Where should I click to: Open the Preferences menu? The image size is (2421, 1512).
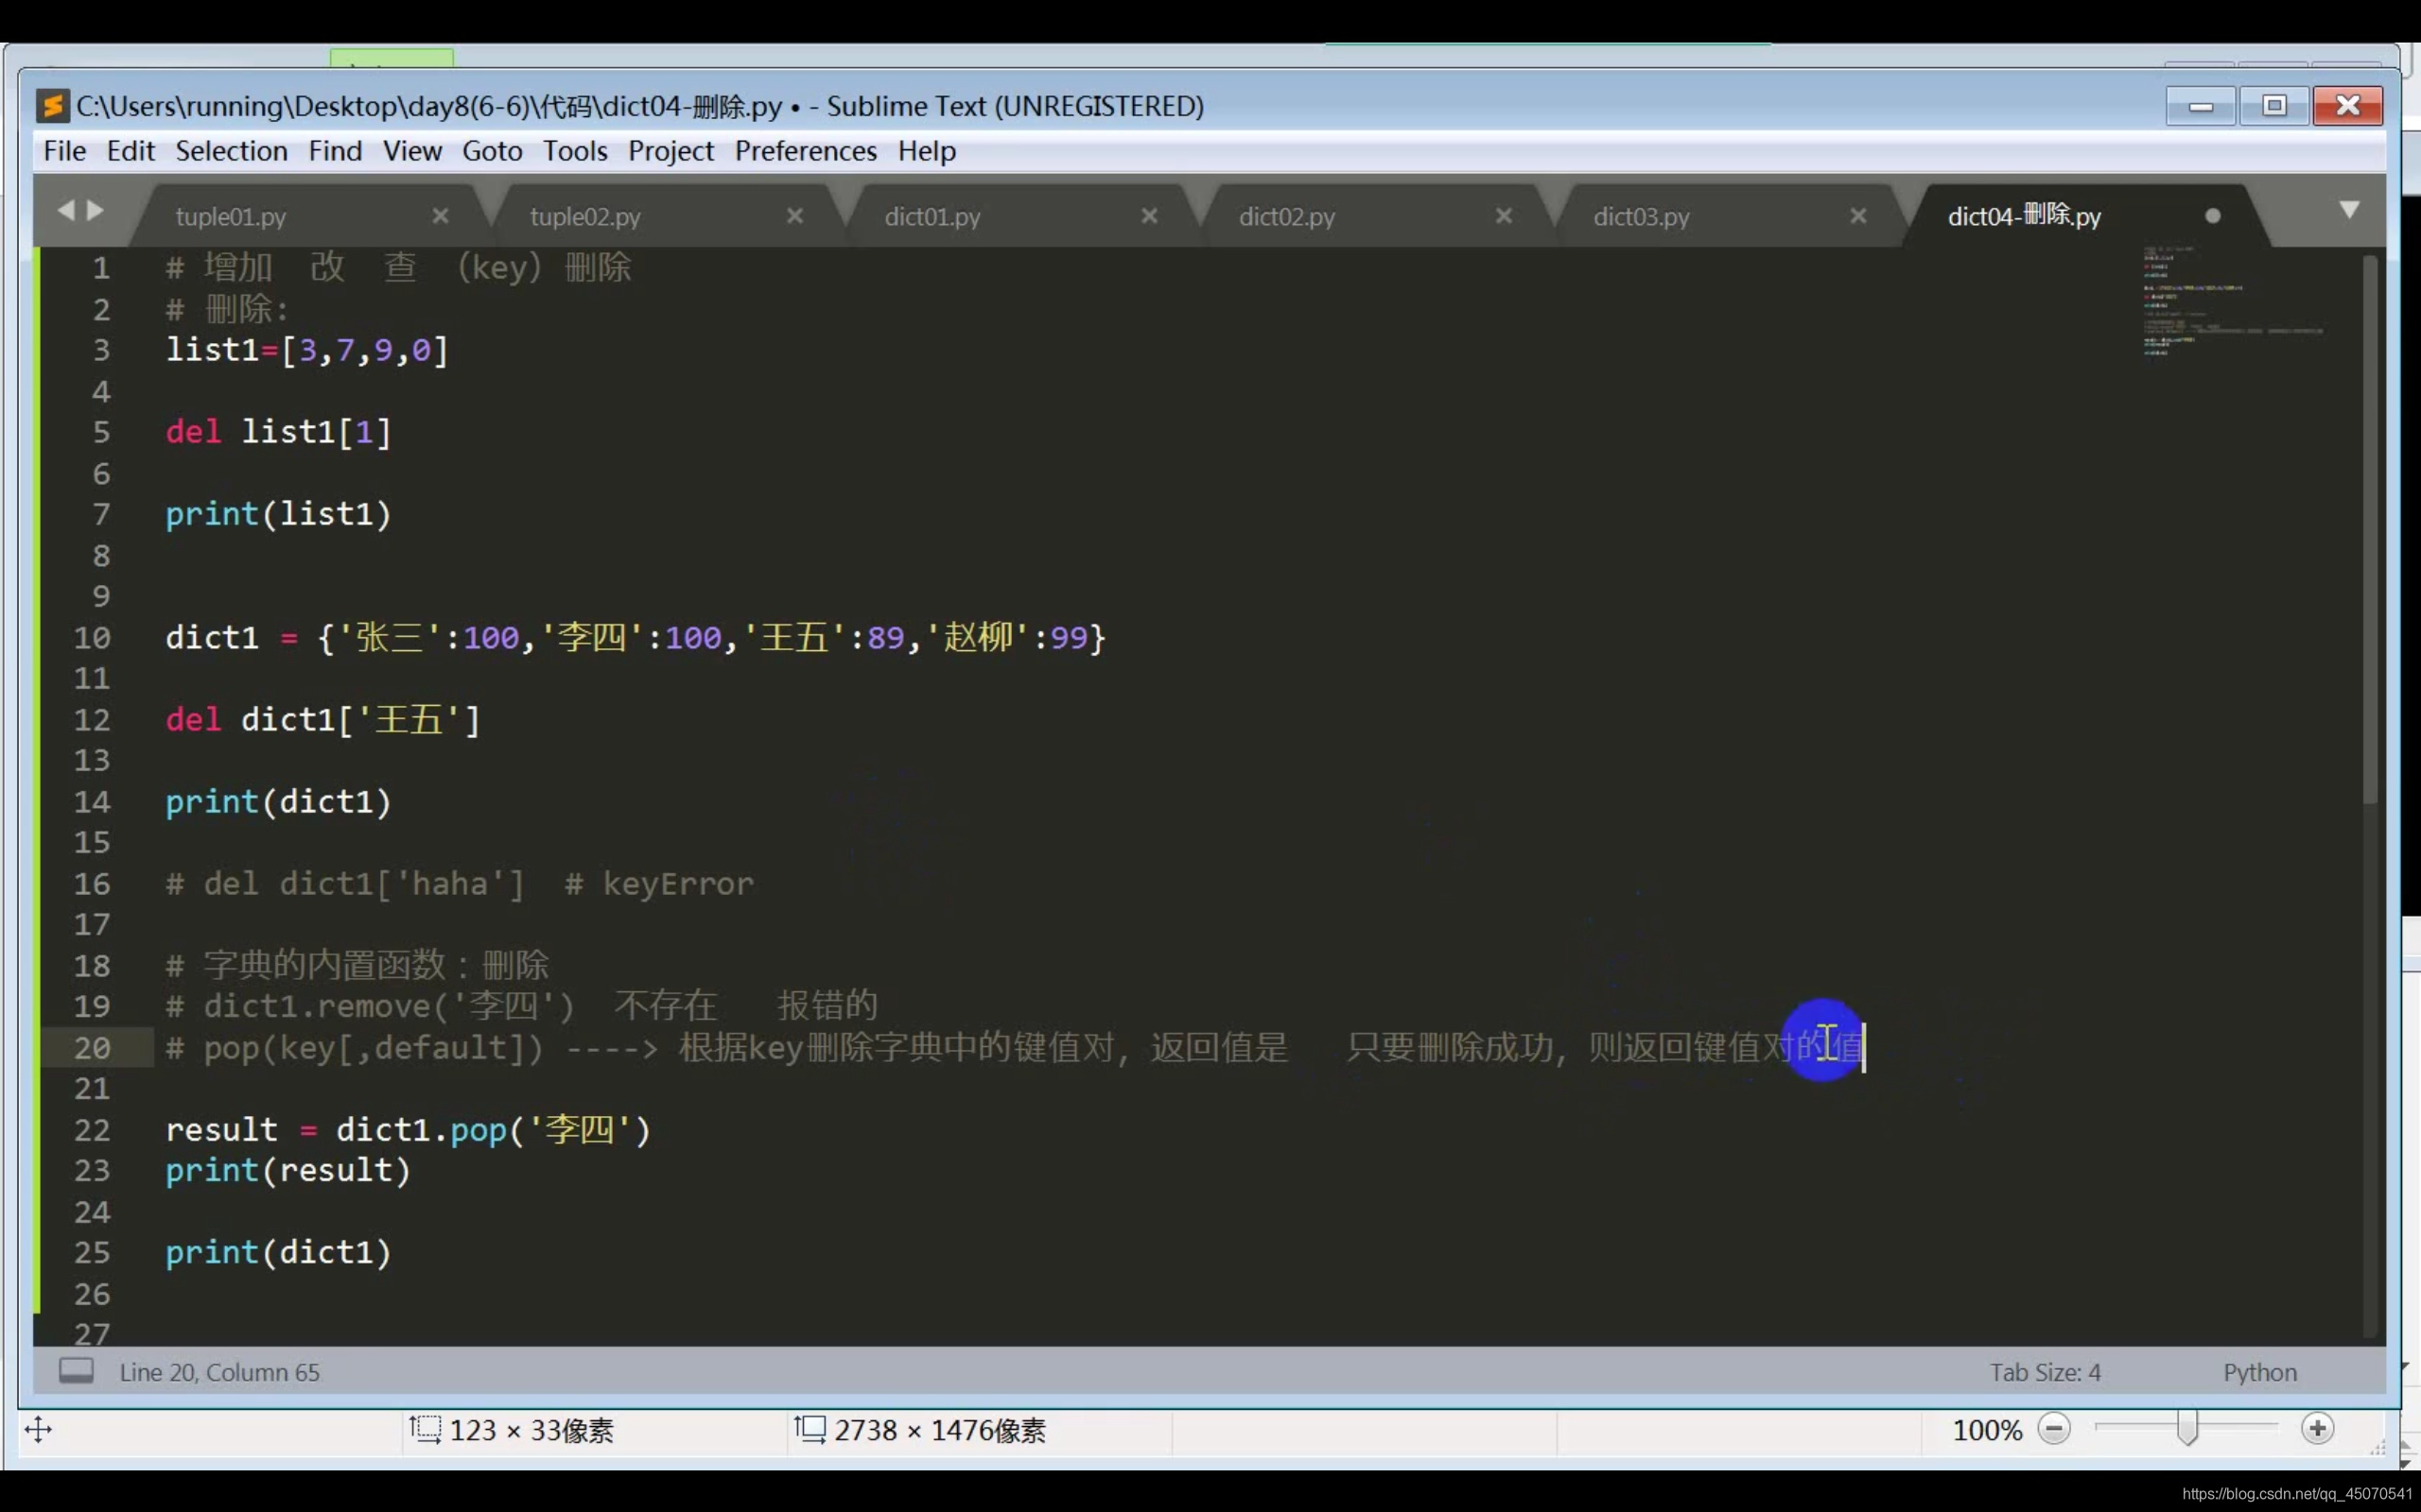[806, 151]
